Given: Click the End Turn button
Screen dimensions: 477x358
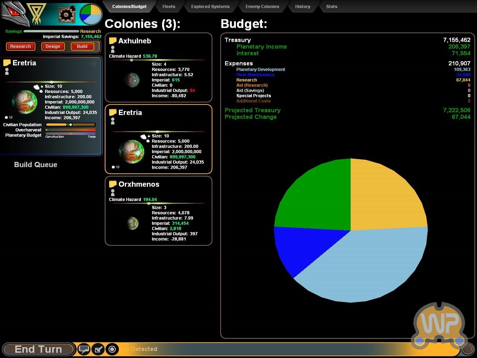Looking at the screenshot, I should (38, 349).
